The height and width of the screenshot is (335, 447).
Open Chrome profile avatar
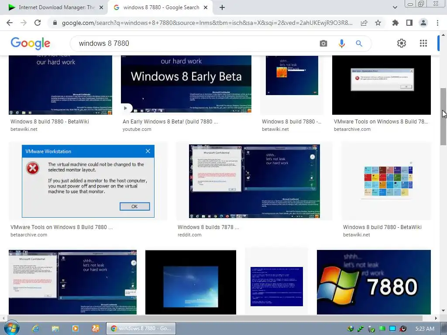(423, 23)
